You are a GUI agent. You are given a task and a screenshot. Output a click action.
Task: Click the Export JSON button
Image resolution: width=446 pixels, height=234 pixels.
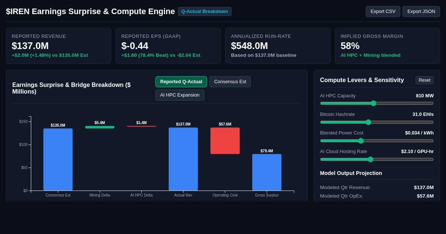click(421, 12)
